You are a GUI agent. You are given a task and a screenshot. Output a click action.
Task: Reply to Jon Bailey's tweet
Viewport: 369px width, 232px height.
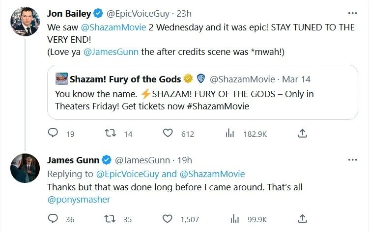click(x=54, y=133)
